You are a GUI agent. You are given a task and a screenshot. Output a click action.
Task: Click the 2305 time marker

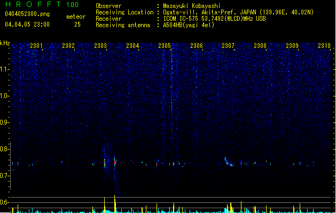tap(165, 46)
